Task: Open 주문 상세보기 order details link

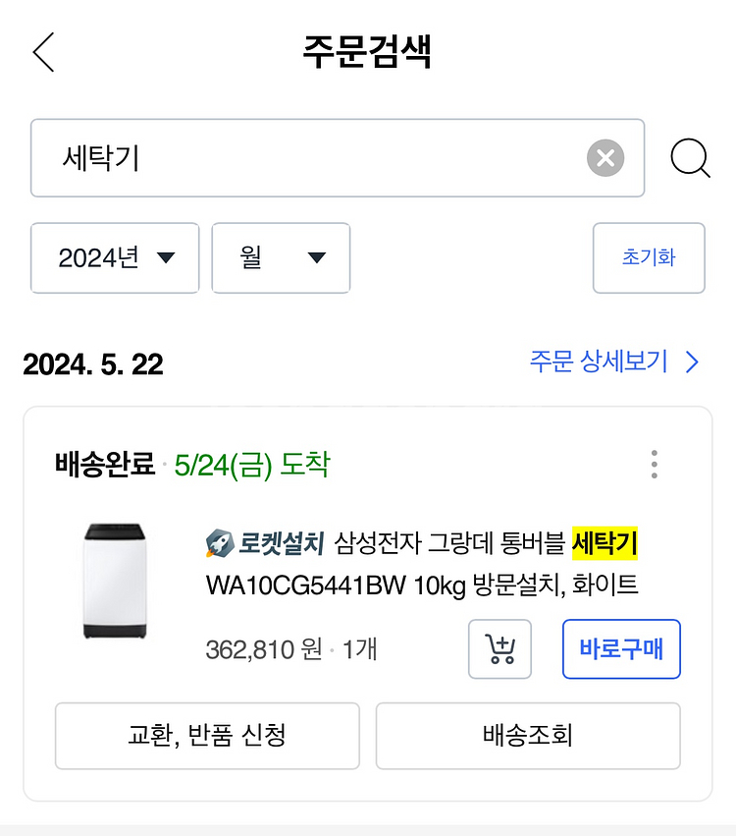Action: click(x=599, y=362)
